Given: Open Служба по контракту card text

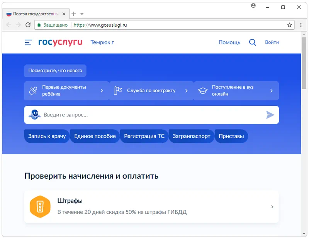Looking at the screenshot, I should point(151,91).
